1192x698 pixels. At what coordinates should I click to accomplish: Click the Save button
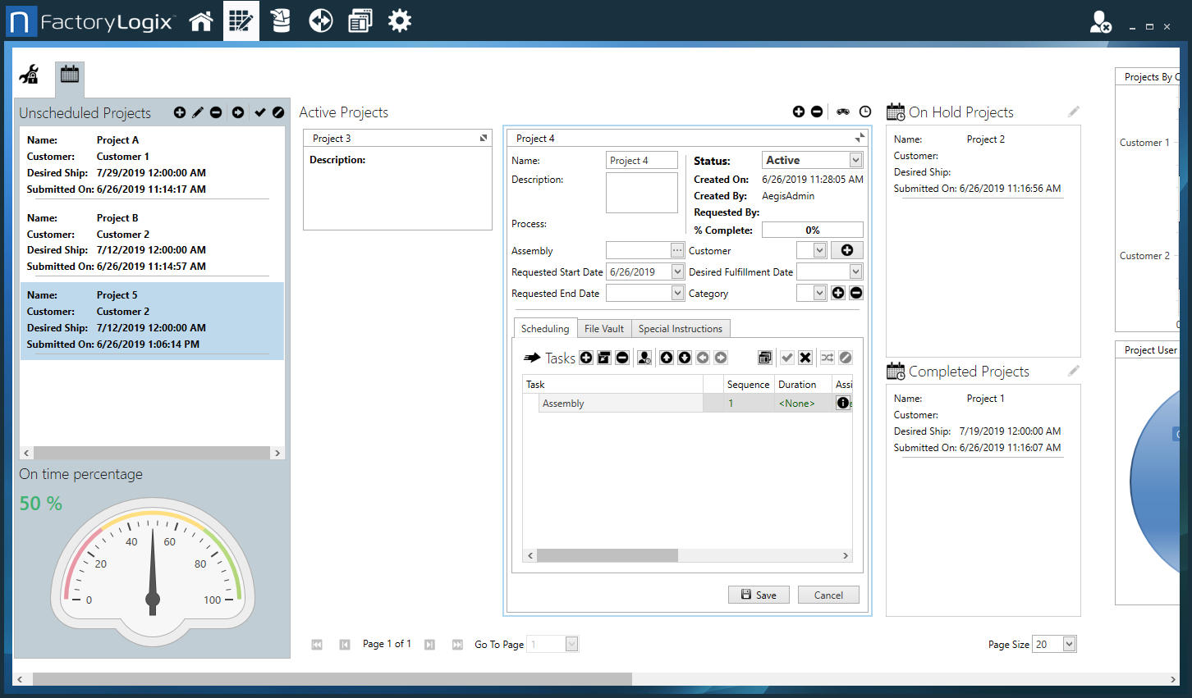click(x=758, y=594)
